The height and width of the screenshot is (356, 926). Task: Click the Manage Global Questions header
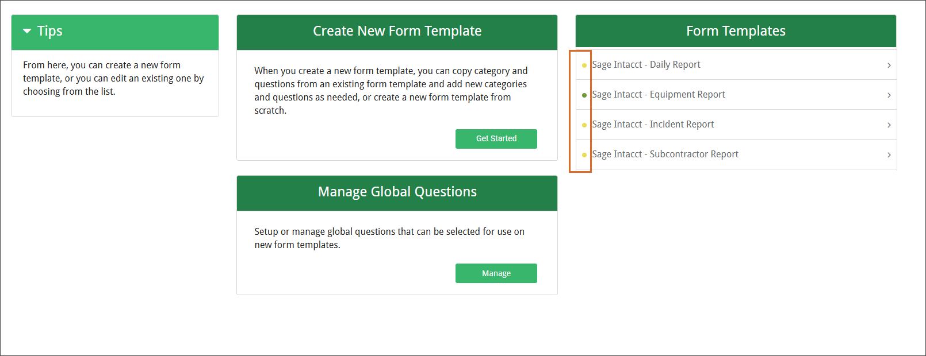[397, 192]
